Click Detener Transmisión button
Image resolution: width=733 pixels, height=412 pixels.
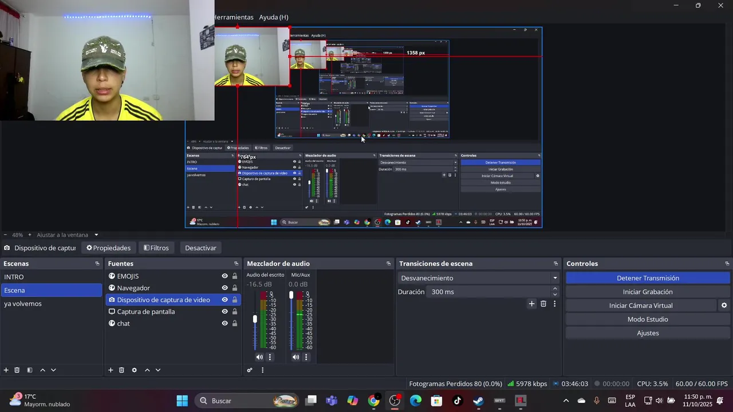(648, 278)
